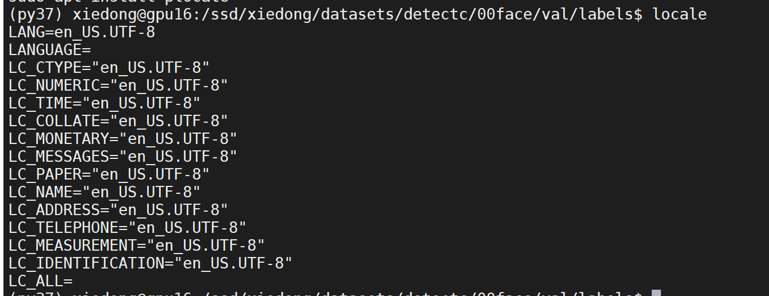This screenshot has height=296, width=769.
Task: Click the LC_MONETARY locale line
Action: click(123, 139)
